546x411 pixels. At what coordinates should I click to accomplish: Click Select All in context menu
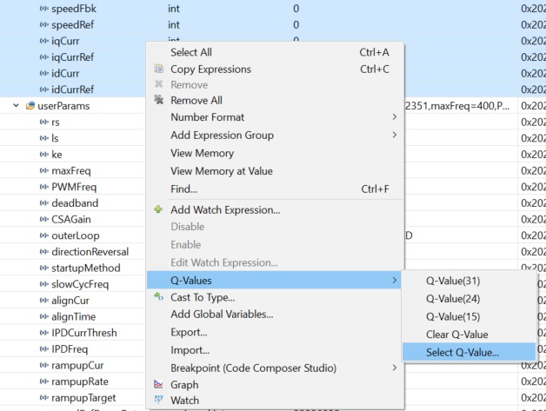coord(191,53)
